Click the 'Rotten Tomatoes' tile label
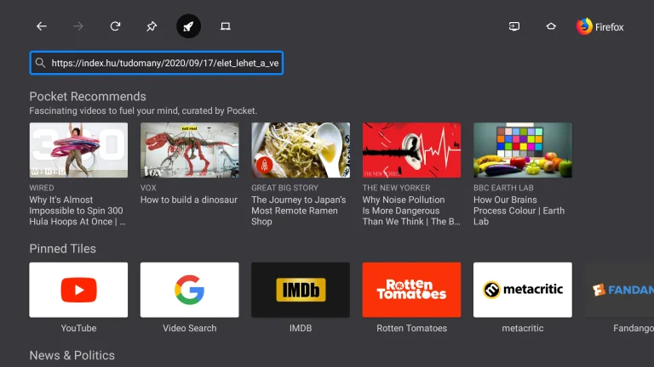654x367 pixels. point(411,328)
